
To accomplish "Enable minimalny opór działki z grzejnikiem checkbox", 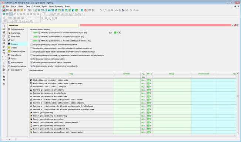I will click(x=31, y=55).
